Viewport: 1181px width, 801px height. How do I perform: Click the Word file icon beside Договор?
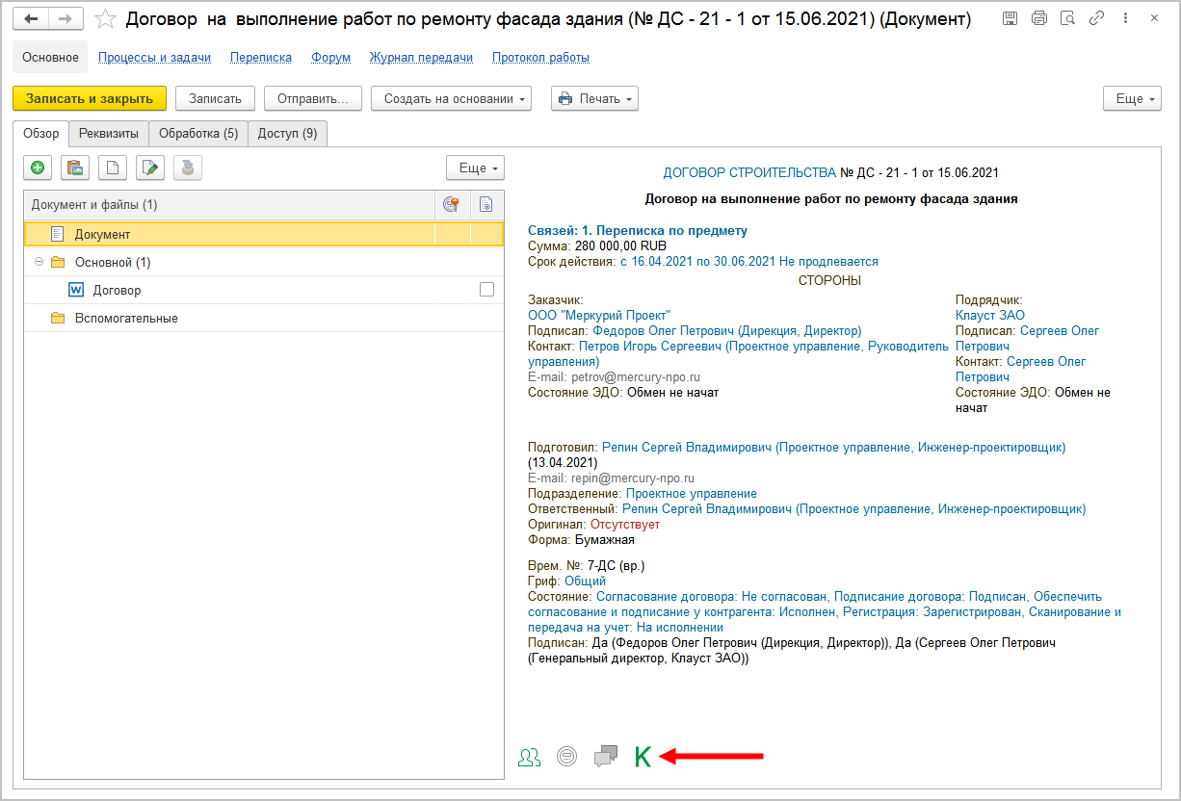coord(76,290)
